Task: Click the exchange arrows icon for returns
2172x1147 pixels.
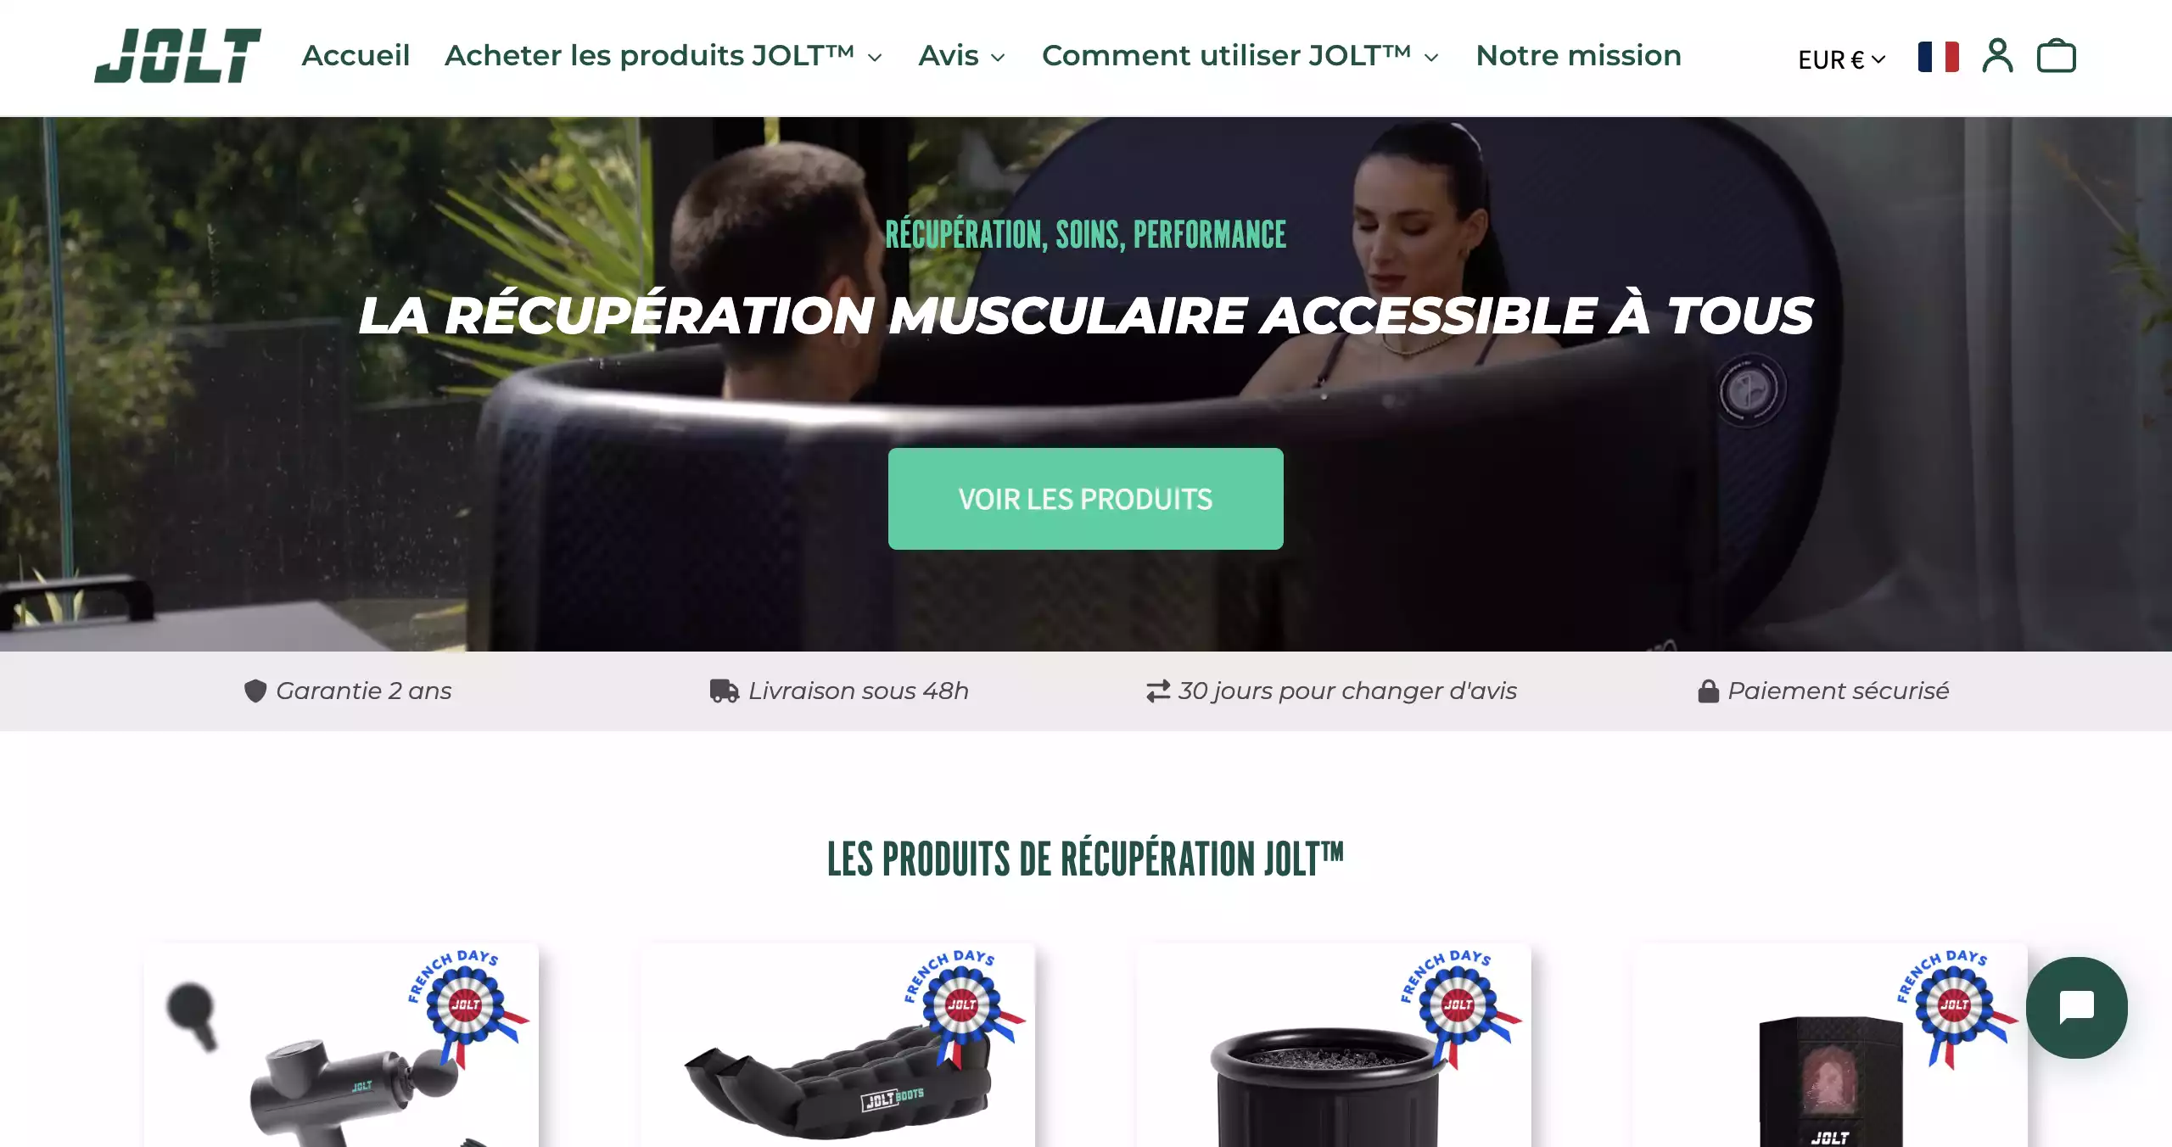Action: (x=1158, y=691)
